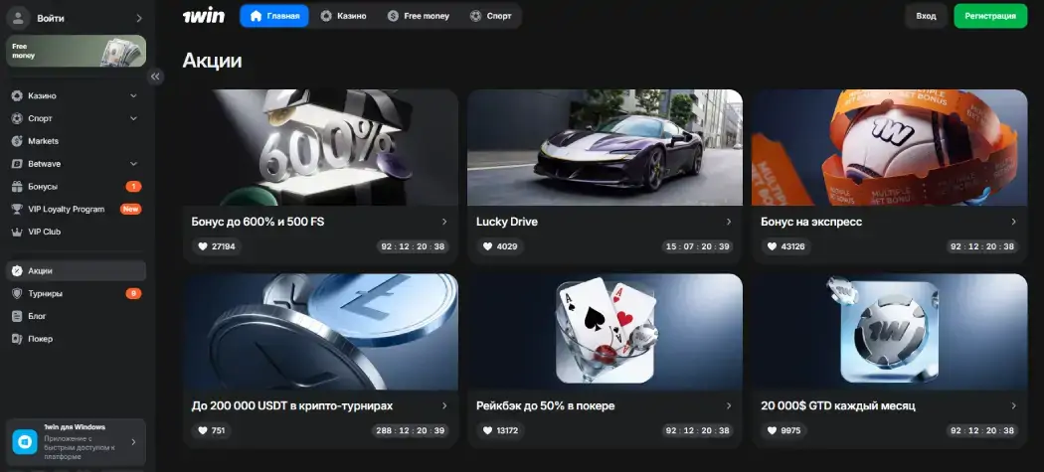
Task: Like the Бонус на экспресс heart
Action: (x=773, y=246)
